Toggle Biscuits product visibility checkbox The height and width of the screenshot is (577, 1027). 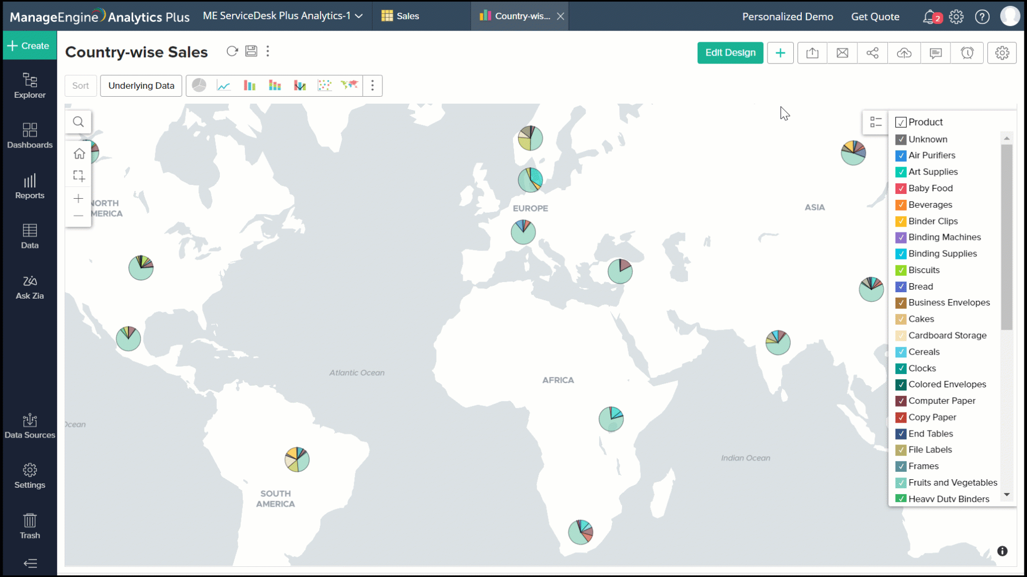coord(900,270)
